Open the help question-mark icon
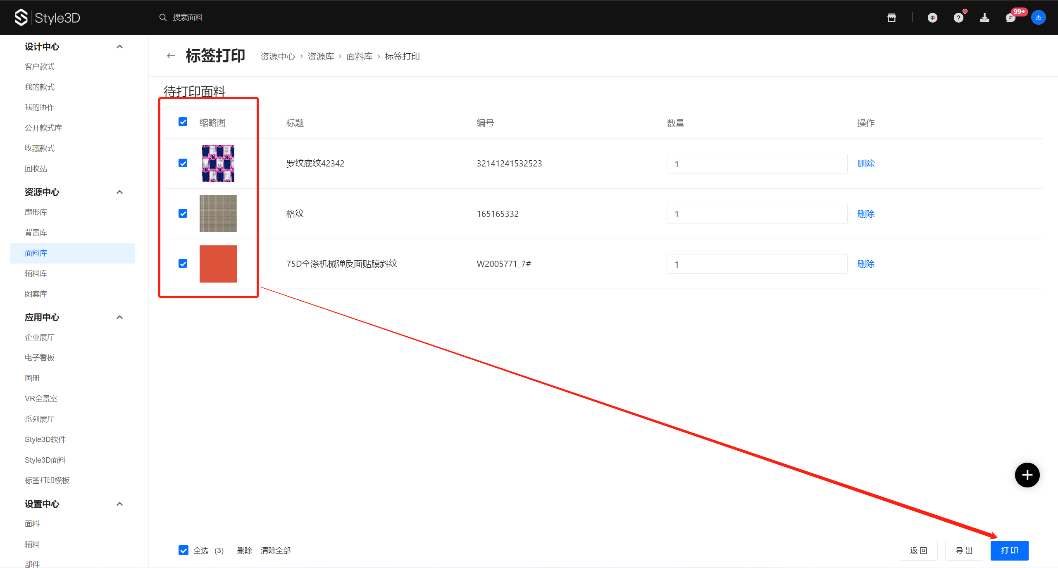The width and height of the screenshot is (1058, 568). 958,18
